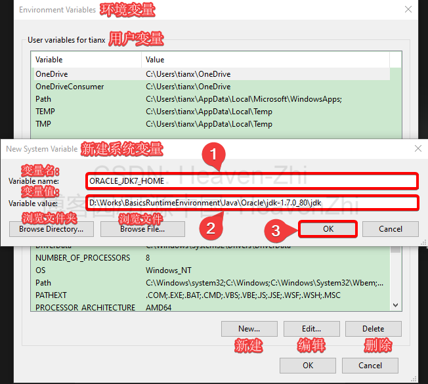Select the TEMP user variable row
Screen dimensions: 428x384
click(212, 112)
